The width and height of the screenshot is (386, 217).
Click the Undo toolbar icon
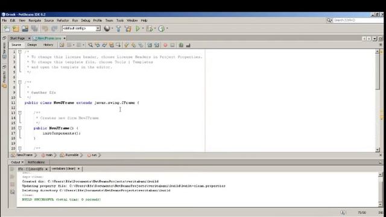click(x=45, y=28)
